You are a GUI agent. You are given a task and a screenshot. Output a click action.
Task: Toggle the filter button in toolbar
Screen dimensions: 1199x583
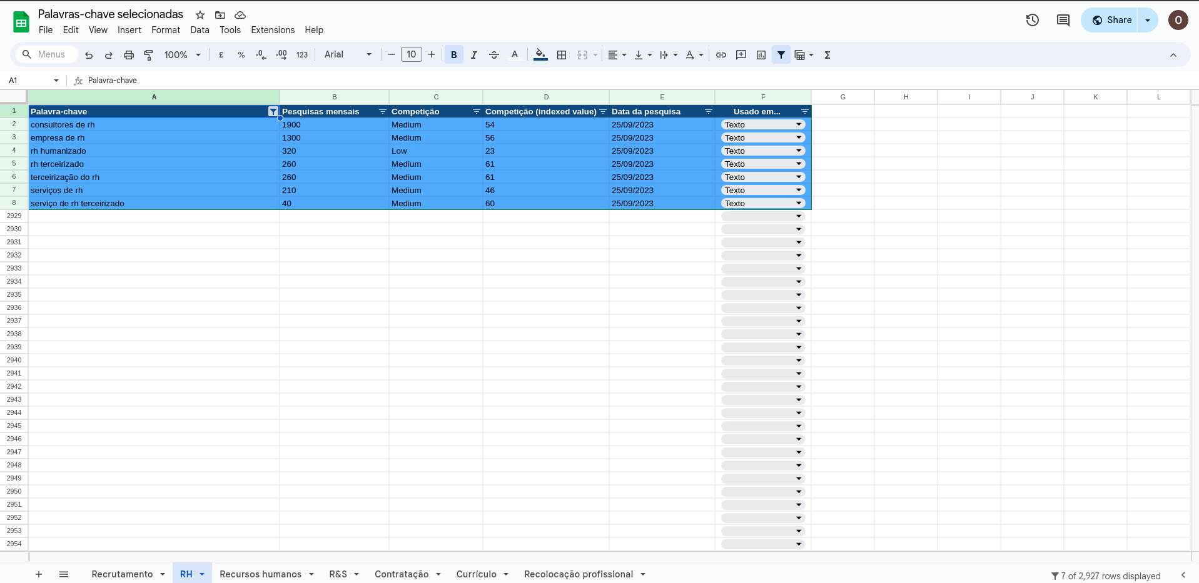pyautogui.click(x=781, y=55)
